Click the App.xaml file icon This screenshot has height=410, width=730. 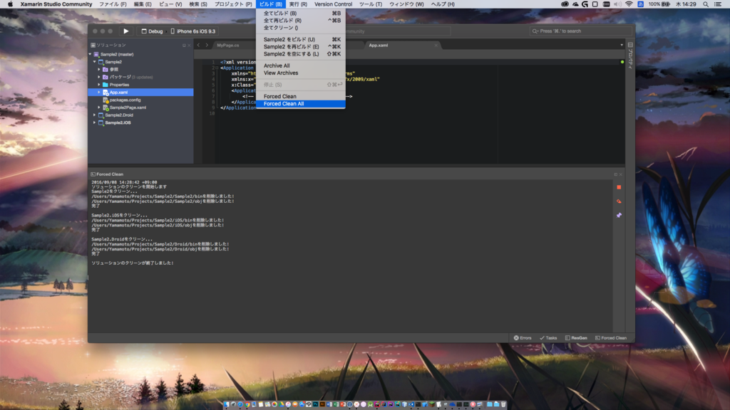click(x=106, y=93)
